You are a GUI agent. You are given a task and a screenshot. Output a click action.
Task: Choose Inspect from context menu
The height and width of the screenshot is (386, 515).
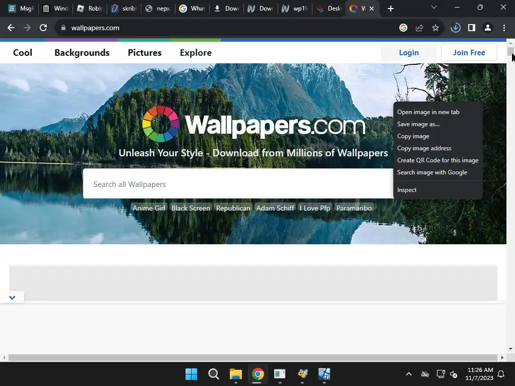click(x=438, y=189)
